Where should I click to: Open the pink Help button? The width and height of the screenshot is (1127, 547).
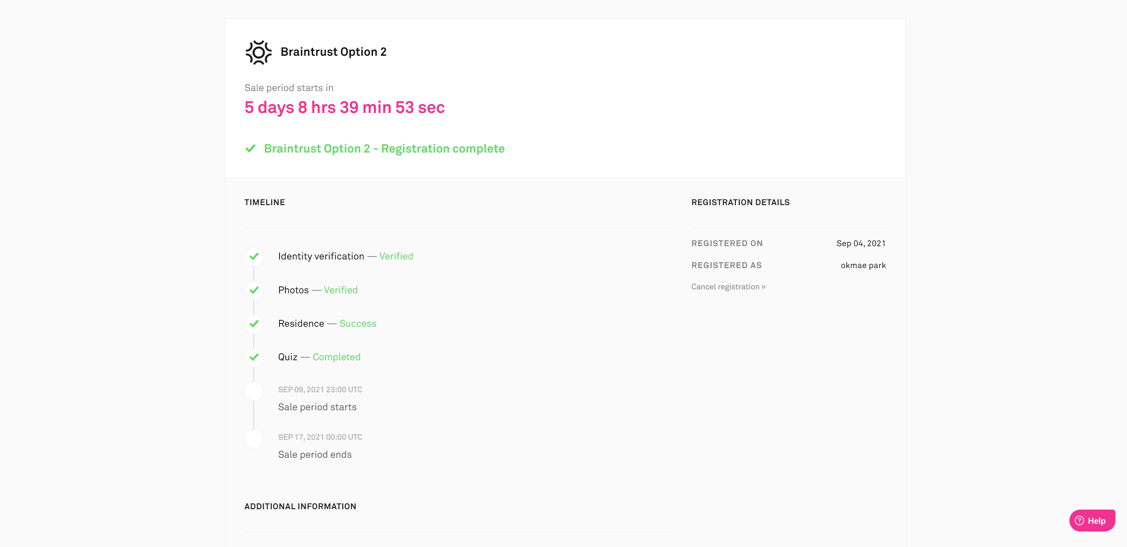[1092, 521]
